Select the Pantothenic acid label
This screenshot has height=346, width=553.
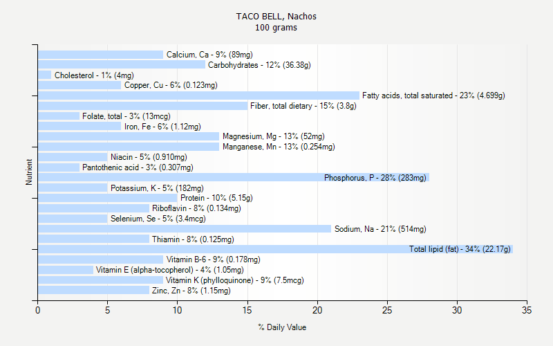pos(138,167)
